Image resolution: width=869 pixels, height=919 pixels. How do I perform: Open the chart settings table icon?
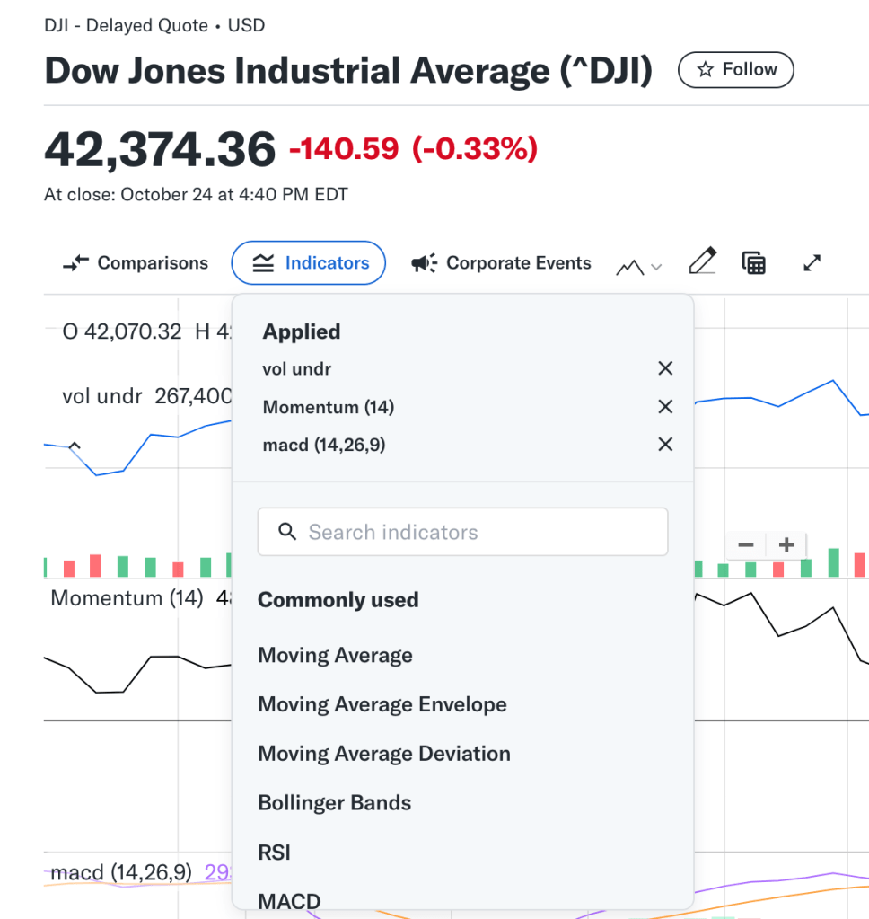[x=753, y=262]
